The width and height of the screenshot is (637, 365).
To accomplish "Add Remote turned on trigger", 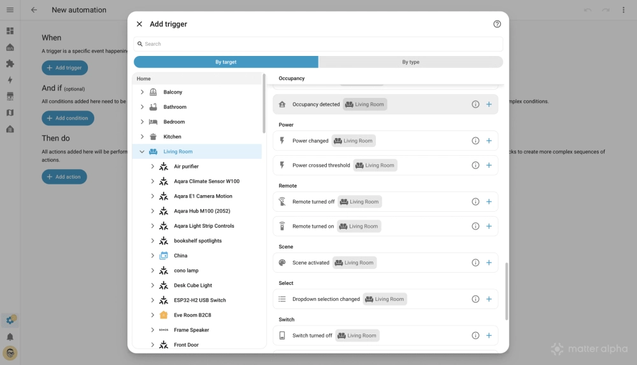I will [489, 226].
